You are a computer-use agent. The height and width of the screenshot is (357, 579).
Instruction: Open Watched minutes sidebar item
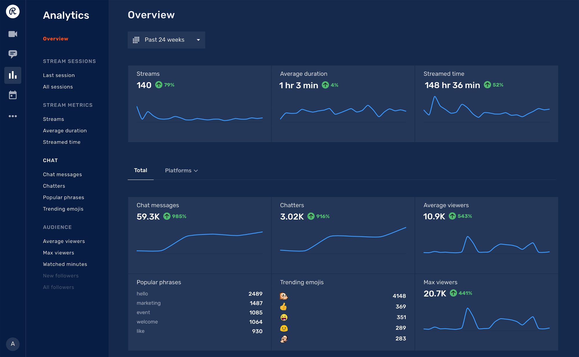[65, 264]
